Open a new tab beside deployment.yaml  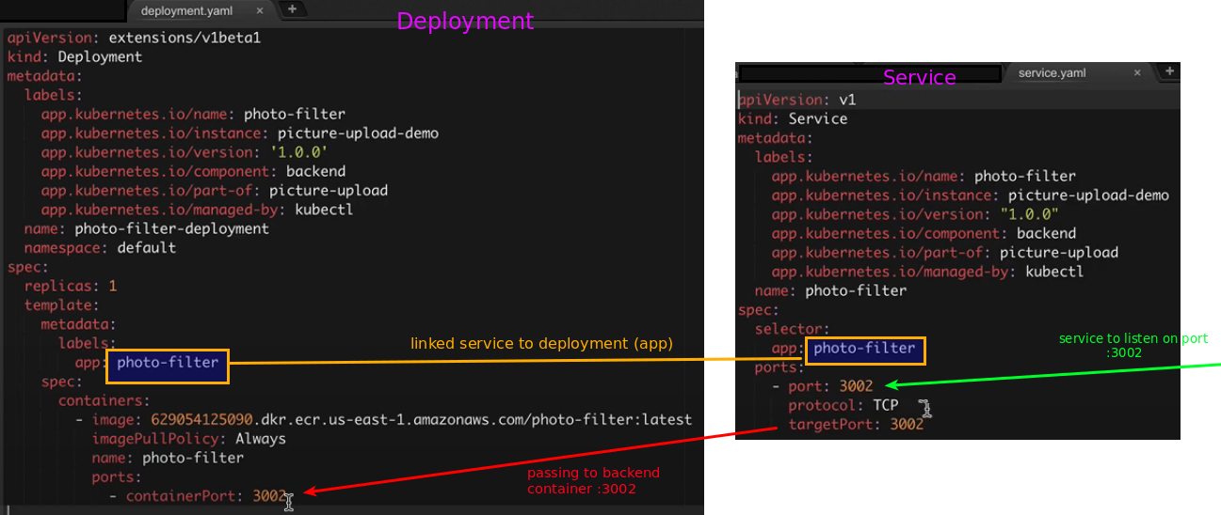tap(292, 9)
